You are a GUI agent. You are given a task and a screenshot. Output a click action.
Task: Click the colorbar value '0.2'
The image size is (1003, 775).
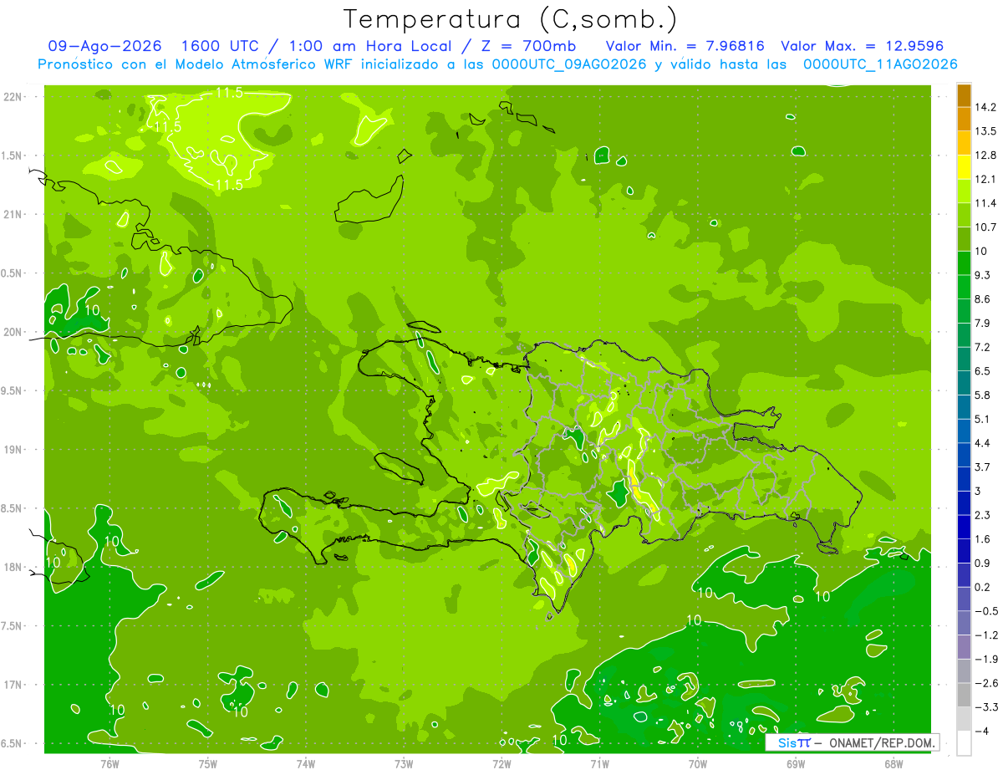click(984, 587)
